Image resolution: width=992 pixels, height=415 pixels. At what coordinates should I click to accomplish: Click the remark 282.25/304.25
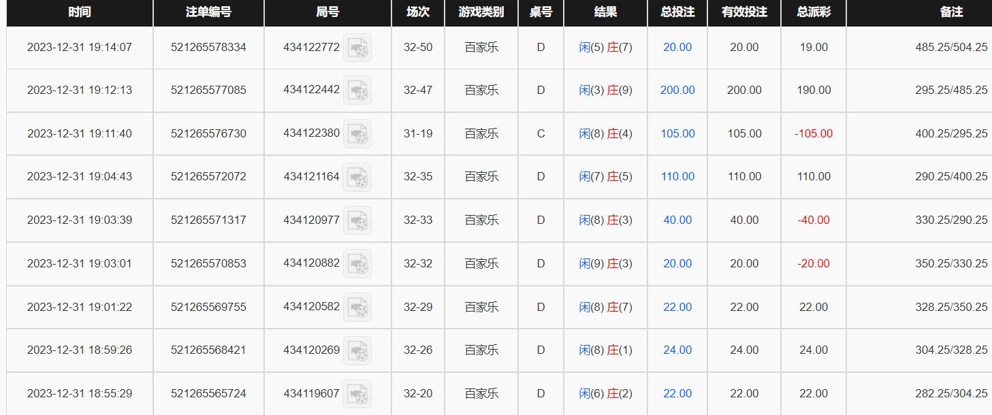pyautogui.click(x=951, y=393)
